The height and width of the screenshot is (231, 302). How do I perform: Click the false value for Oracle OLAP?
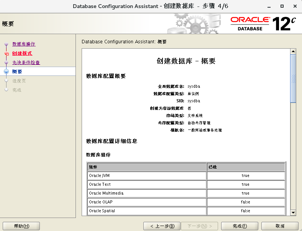(246, 202)
